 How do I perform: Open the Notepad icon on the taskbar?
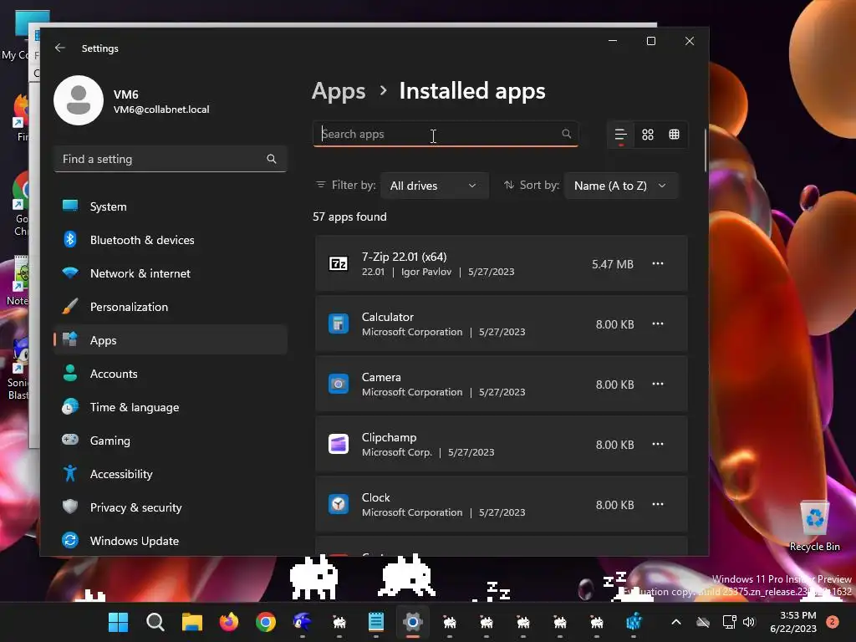click(375, 622)
